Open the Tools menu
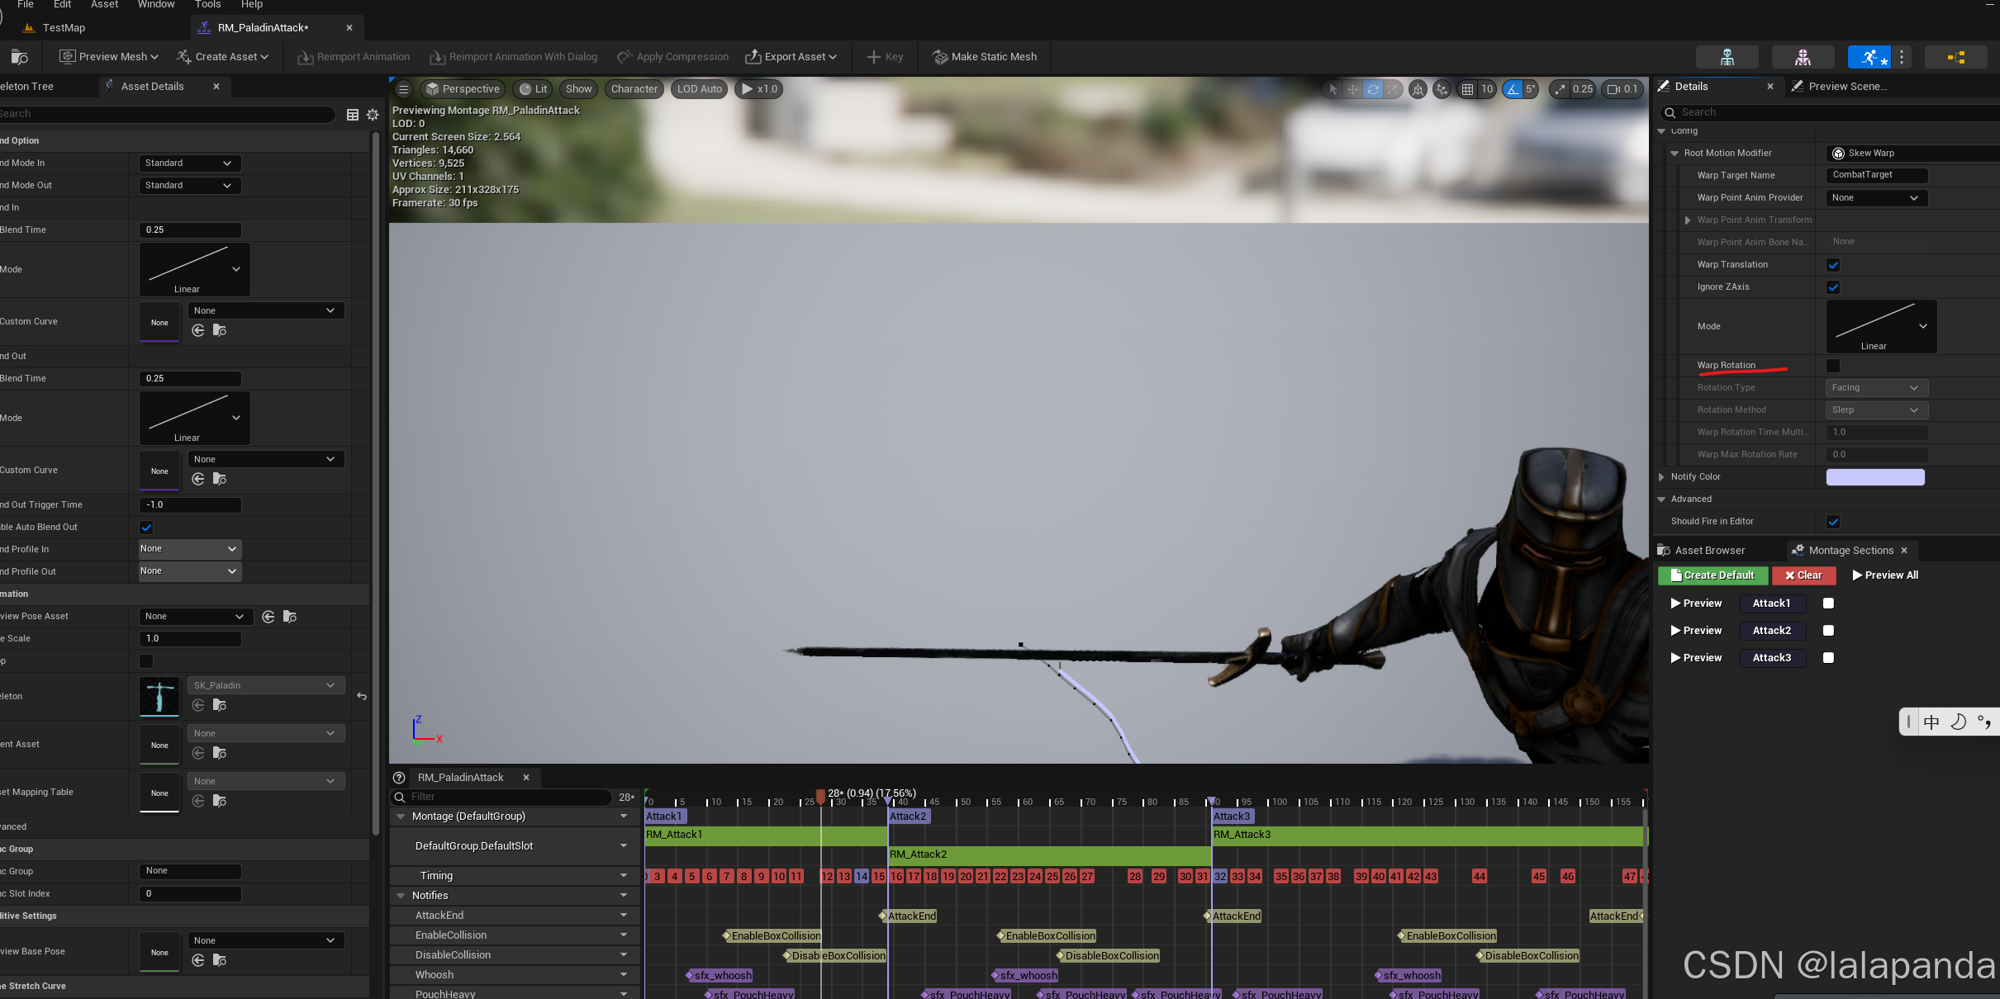This screenshot has height=999, width=2000. coord(207,5)
